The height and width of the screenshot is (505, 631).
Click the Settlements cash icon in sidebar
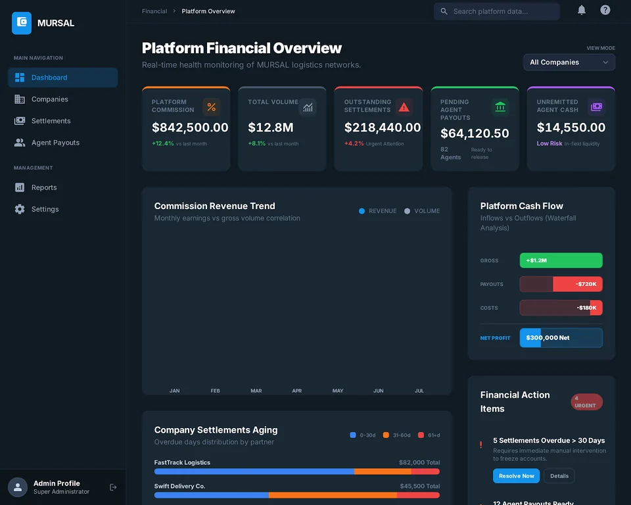tap(20, 121)
